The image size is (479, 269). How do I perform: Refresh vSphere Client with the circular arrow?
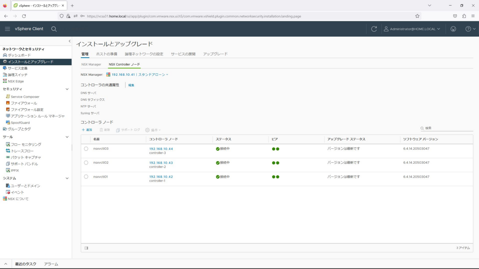(x=374, y=29)
